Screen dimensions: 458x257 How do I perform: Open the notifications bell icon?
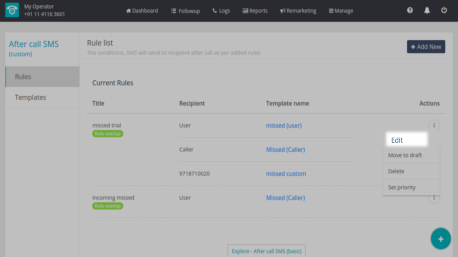coord(427,10)
